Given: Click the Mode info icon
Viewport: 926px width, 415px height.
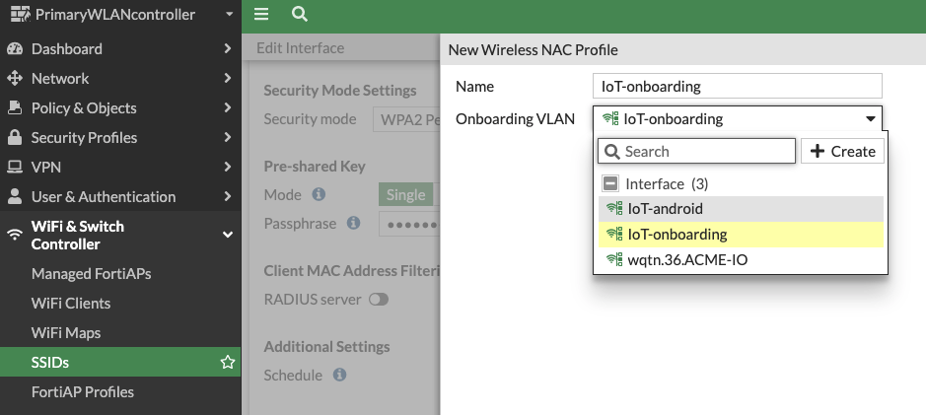Looking at the screenshot, I should click(319, 195).
